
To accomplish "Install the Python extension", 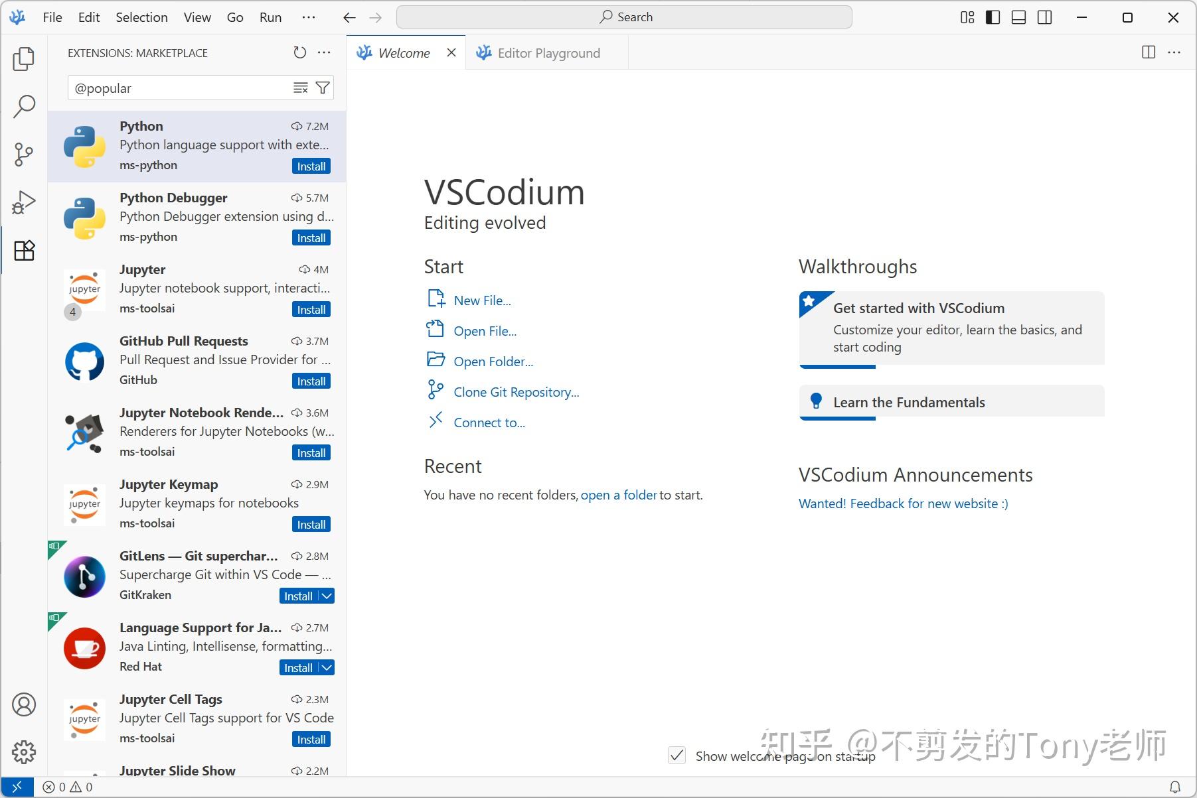I will [311, 166].
